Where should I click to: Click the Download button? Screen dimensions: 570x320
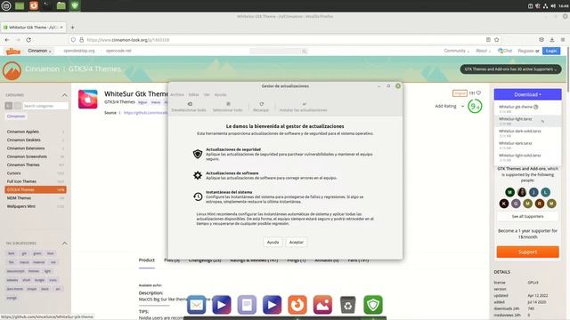point(527,94)
